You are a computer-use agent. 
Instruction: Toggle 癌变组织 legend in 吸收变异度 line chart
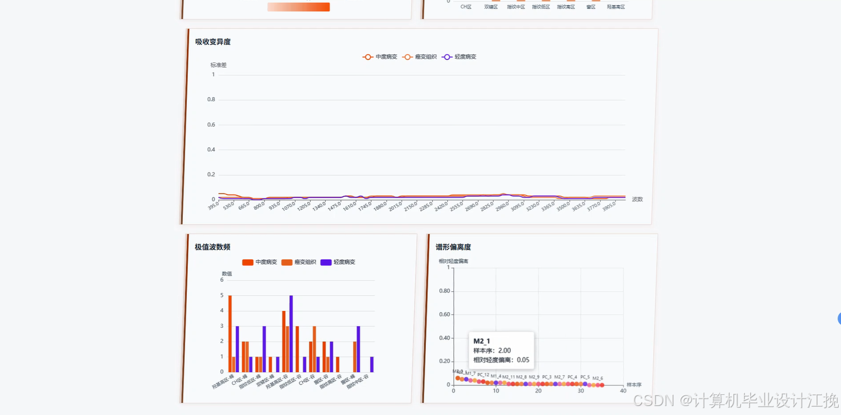(420, 57)
